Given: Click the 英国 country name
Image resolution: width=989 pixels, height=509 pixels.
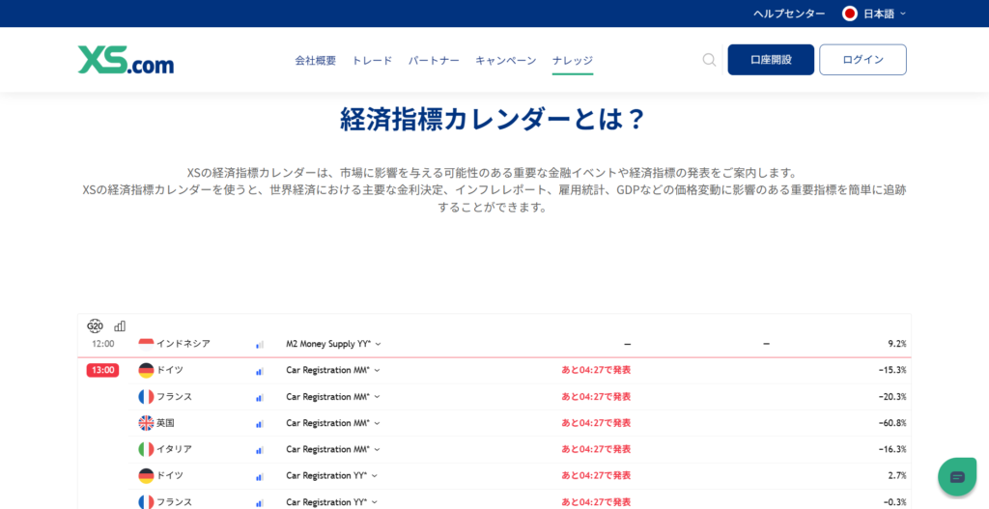Looking at the screenshot, I should tap(165, 423).
